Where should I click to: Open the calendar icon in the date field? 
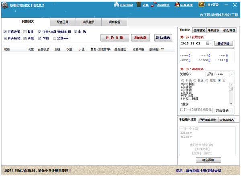(x=208, y=43)
